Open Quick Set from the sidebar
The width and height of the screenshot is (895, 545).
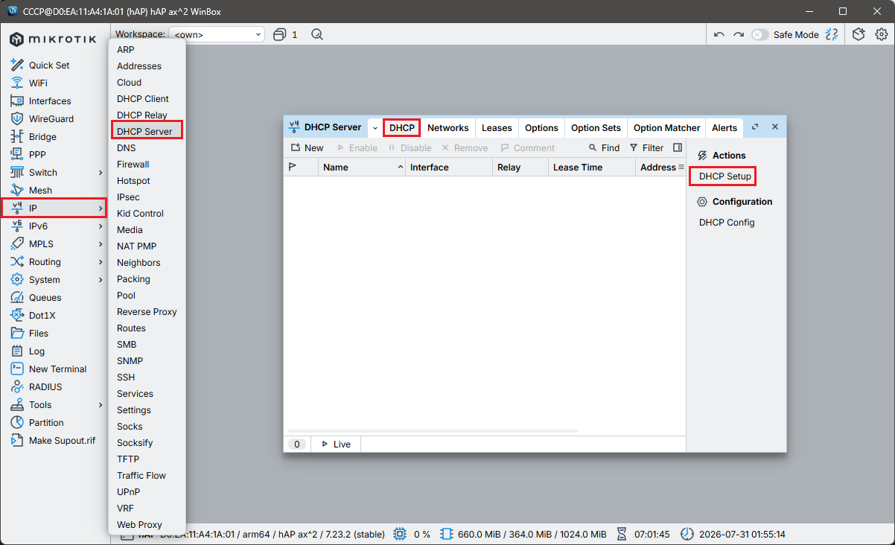[x=49, y=66]
